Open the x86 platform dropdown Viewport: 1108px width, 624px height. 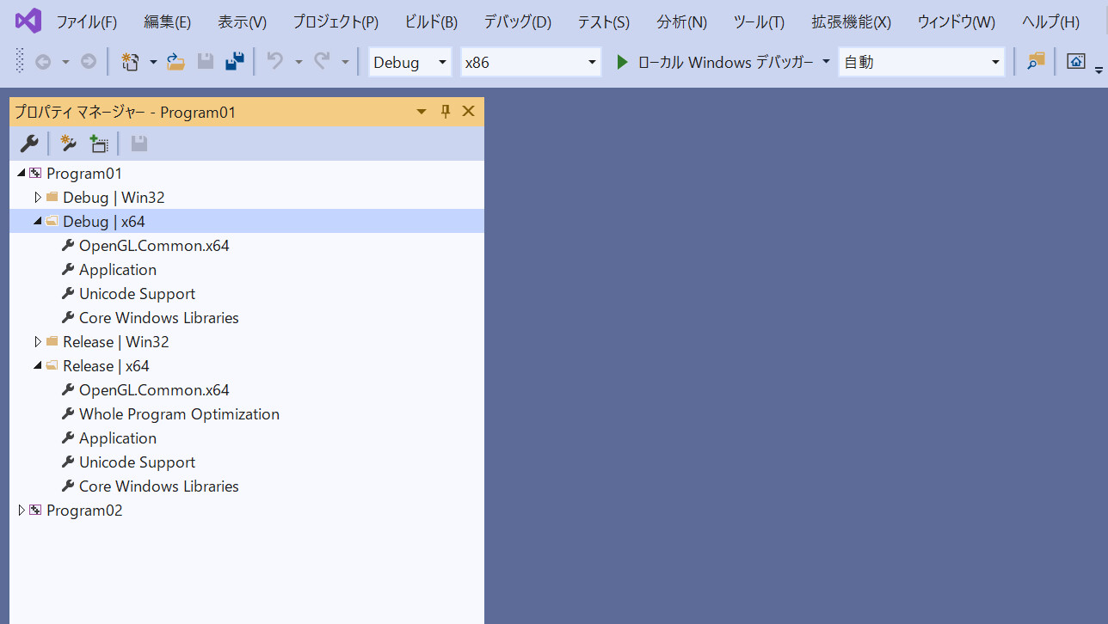[x=530, y=62]
